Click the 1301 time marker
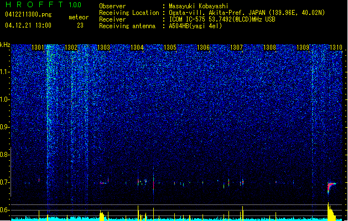This screenshot has height=221, width=348. click(x=38, y=47)
